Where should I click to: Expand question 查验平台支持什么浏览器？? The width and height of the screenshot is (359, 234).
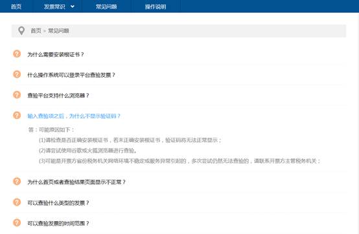click(x=58, y=96)
